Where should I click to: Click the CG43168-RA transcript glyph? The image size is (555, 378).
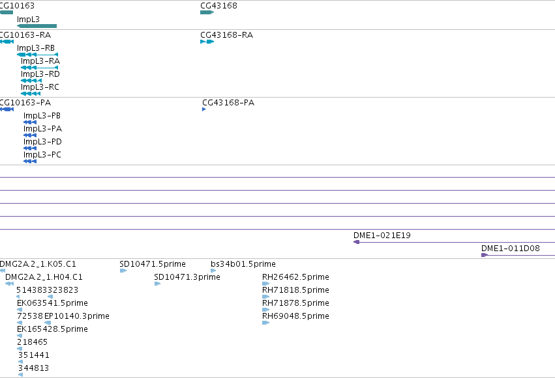(x=207, y=42)
